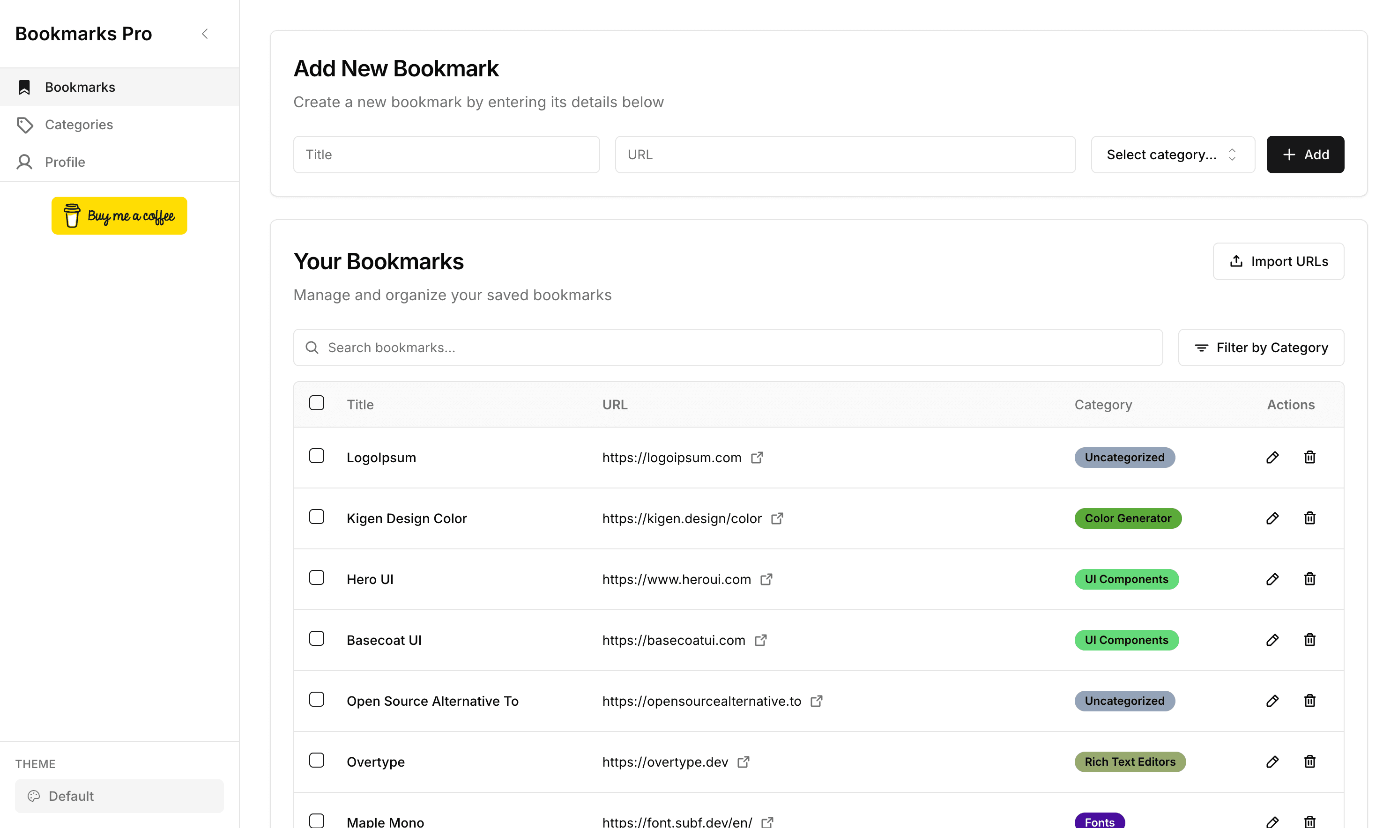Open the Bookmarks page in the sidebar
The height and width of the screenshot is (828, 1398).
click(x=119, y=87)
